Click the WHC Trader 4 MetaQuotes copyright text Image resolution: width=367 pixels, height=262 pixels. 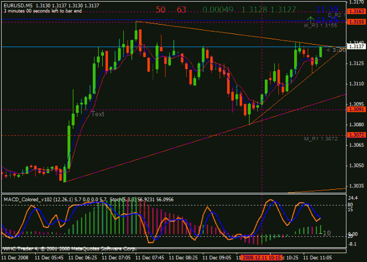point(70,249)
